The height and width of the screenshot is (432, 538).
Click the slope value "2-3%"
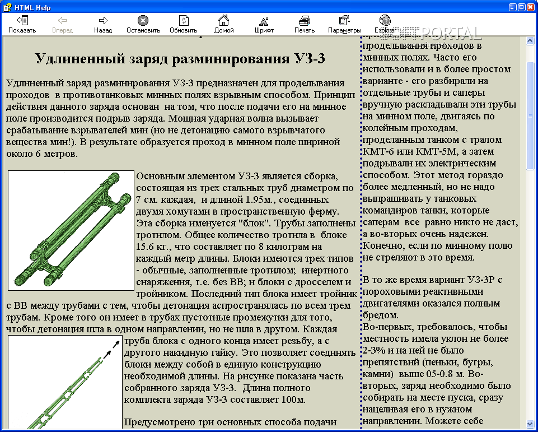click(373, 351)
